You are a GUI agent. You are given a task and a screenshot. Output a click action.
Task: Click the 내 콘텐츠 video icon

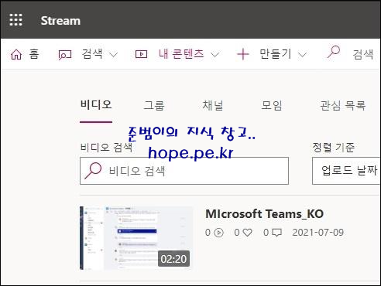pyautogui.click(x=141, y=54)
